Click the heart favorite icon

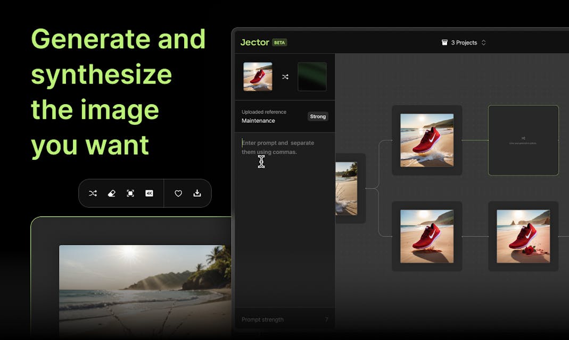pos(178,193)
